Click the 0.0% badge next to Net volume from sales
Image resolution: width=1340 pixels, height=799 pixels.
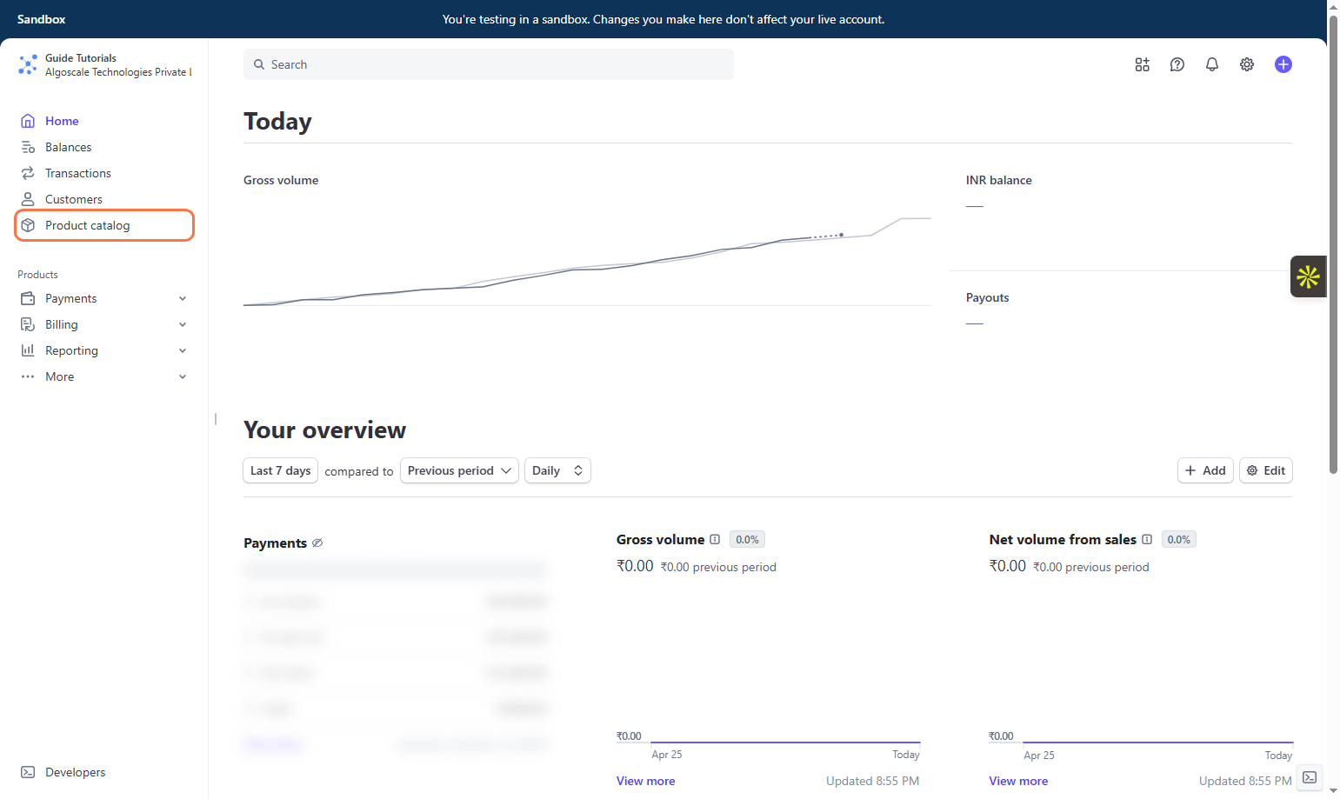click(1179, 539)
